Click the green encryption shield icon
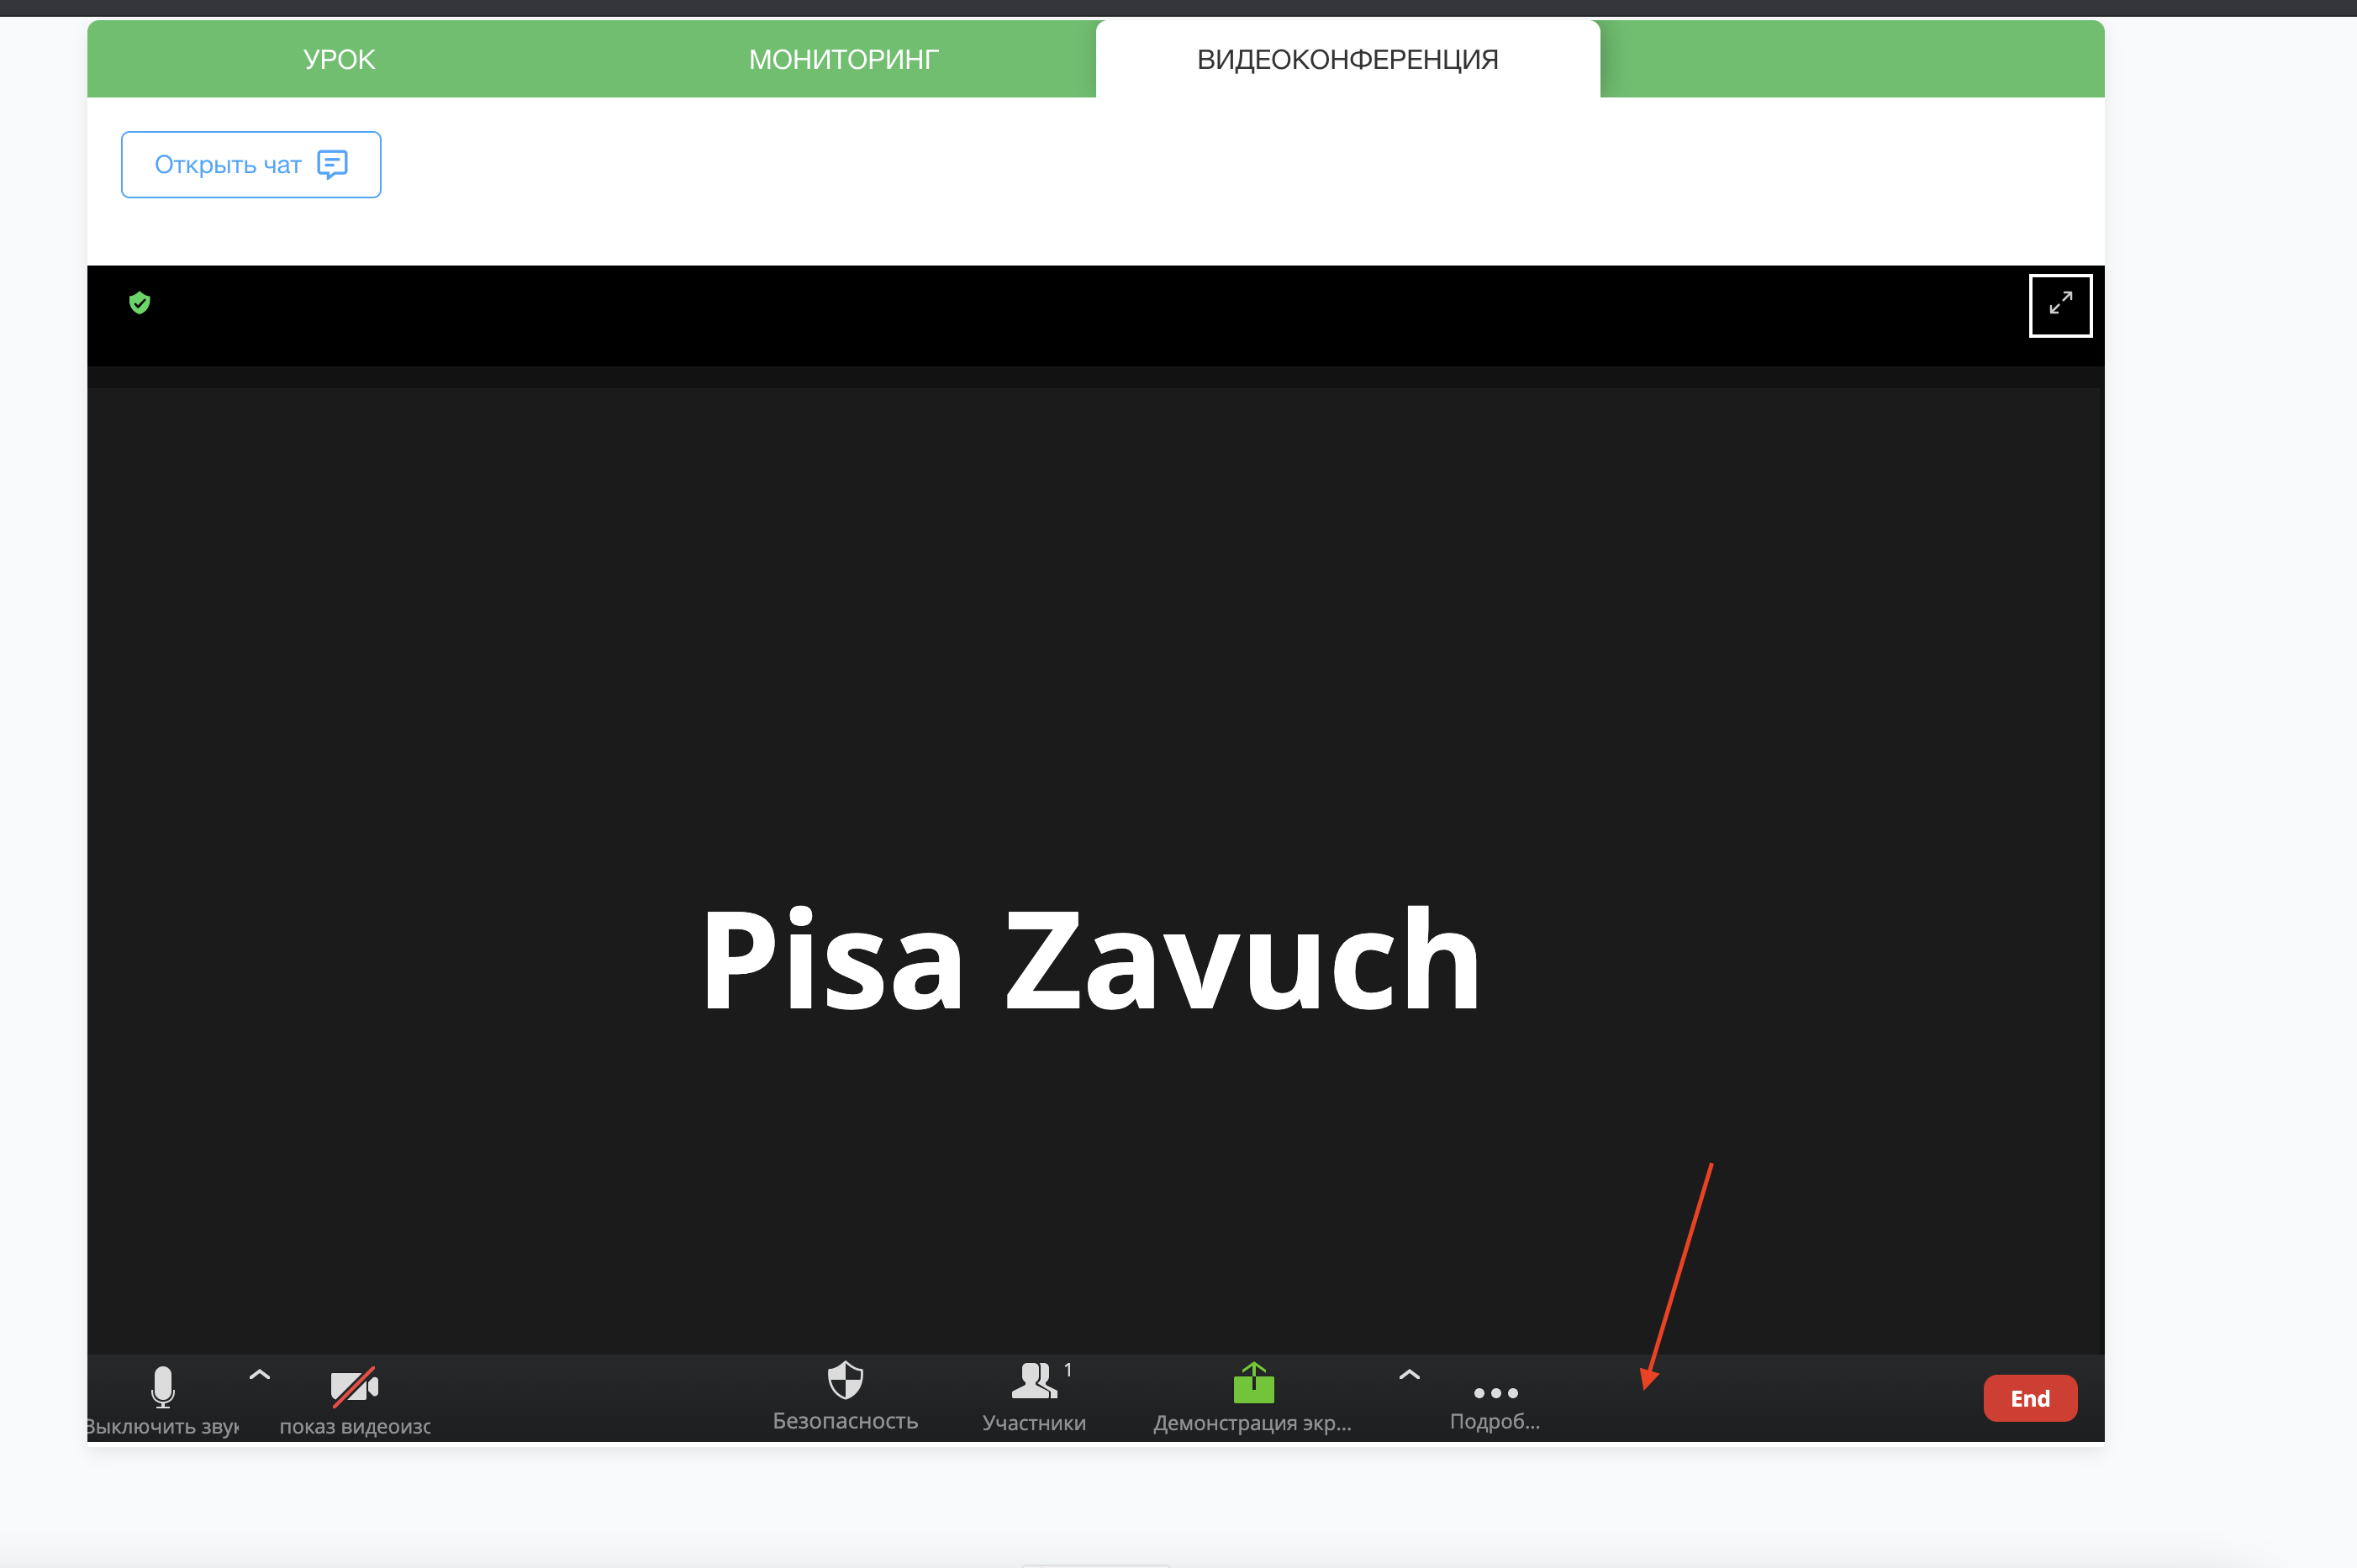 tap(140, 303)
